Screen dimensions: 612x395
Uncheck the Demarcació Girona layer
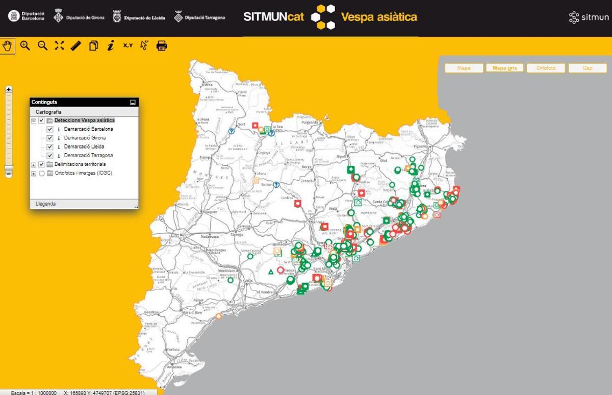[49, 138]
